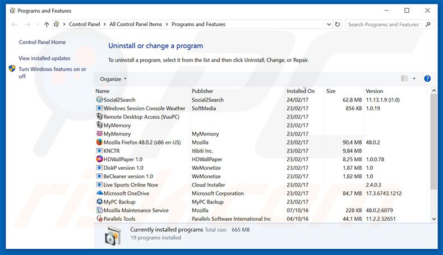Click the vertical scrollbar thumb
The height and width of the screenshot is (255, 443).
[x=434, y=142]
